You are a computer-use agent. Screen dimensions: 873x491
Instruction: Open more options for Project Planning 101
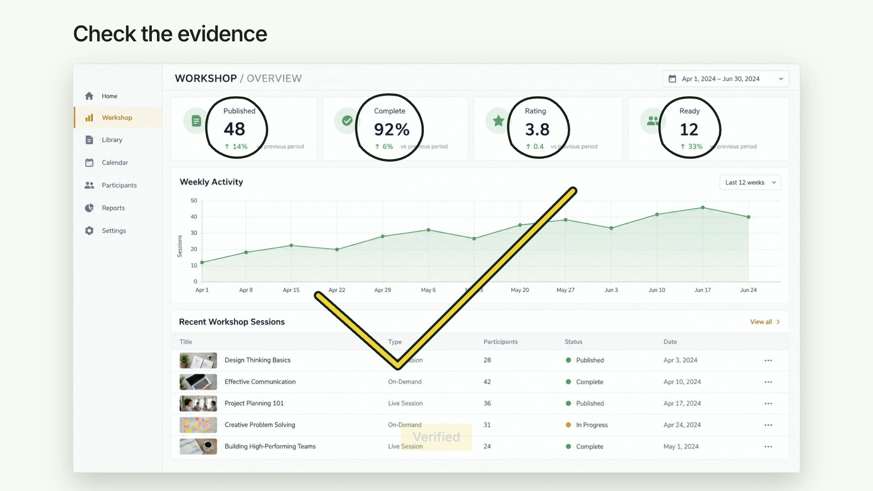click(x=768, y=404)
